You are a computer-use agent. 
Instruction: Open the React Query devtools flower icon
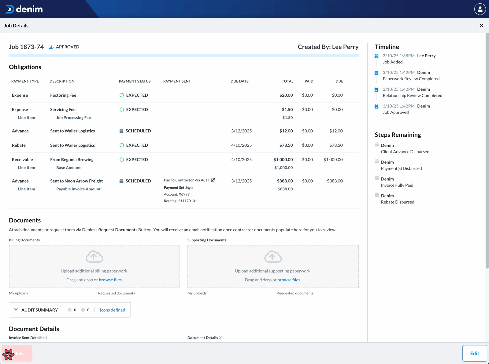8,354
